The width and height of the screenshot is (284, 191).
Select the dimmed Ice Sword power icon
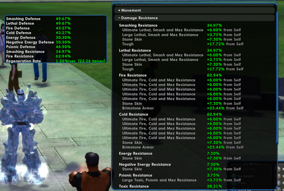pyautogui.click(x=233, y=176)
